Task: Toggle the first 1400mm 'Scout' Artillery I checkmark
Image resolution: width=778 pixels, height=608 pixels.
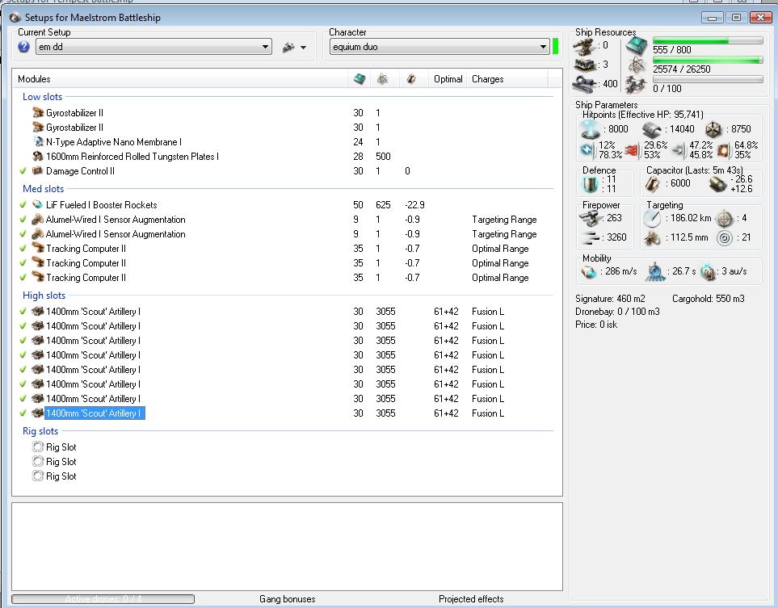Action: coord(23,312)
